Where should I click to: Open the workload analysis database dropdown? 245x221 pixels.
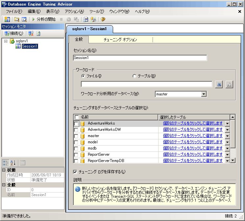pyautogui.click(x=204, y=94)
